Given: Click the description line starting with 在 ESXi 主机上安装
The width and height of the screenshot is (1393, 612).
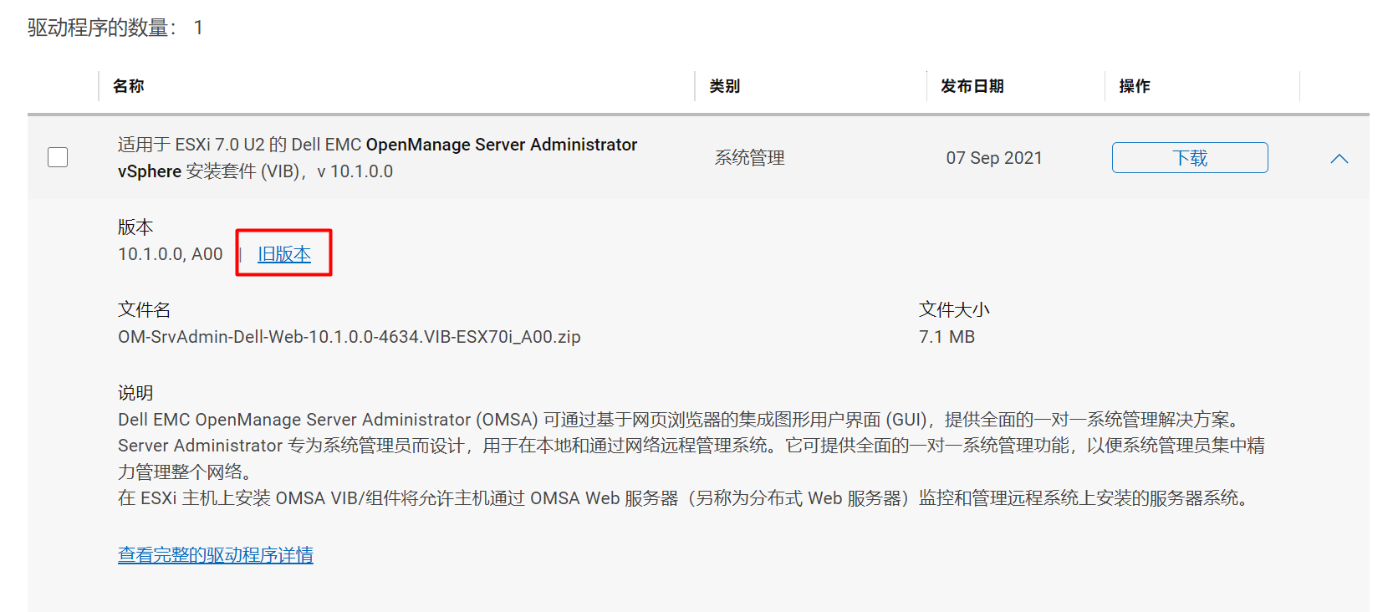Looking at the screenshot, I should (x=686, y=498).
